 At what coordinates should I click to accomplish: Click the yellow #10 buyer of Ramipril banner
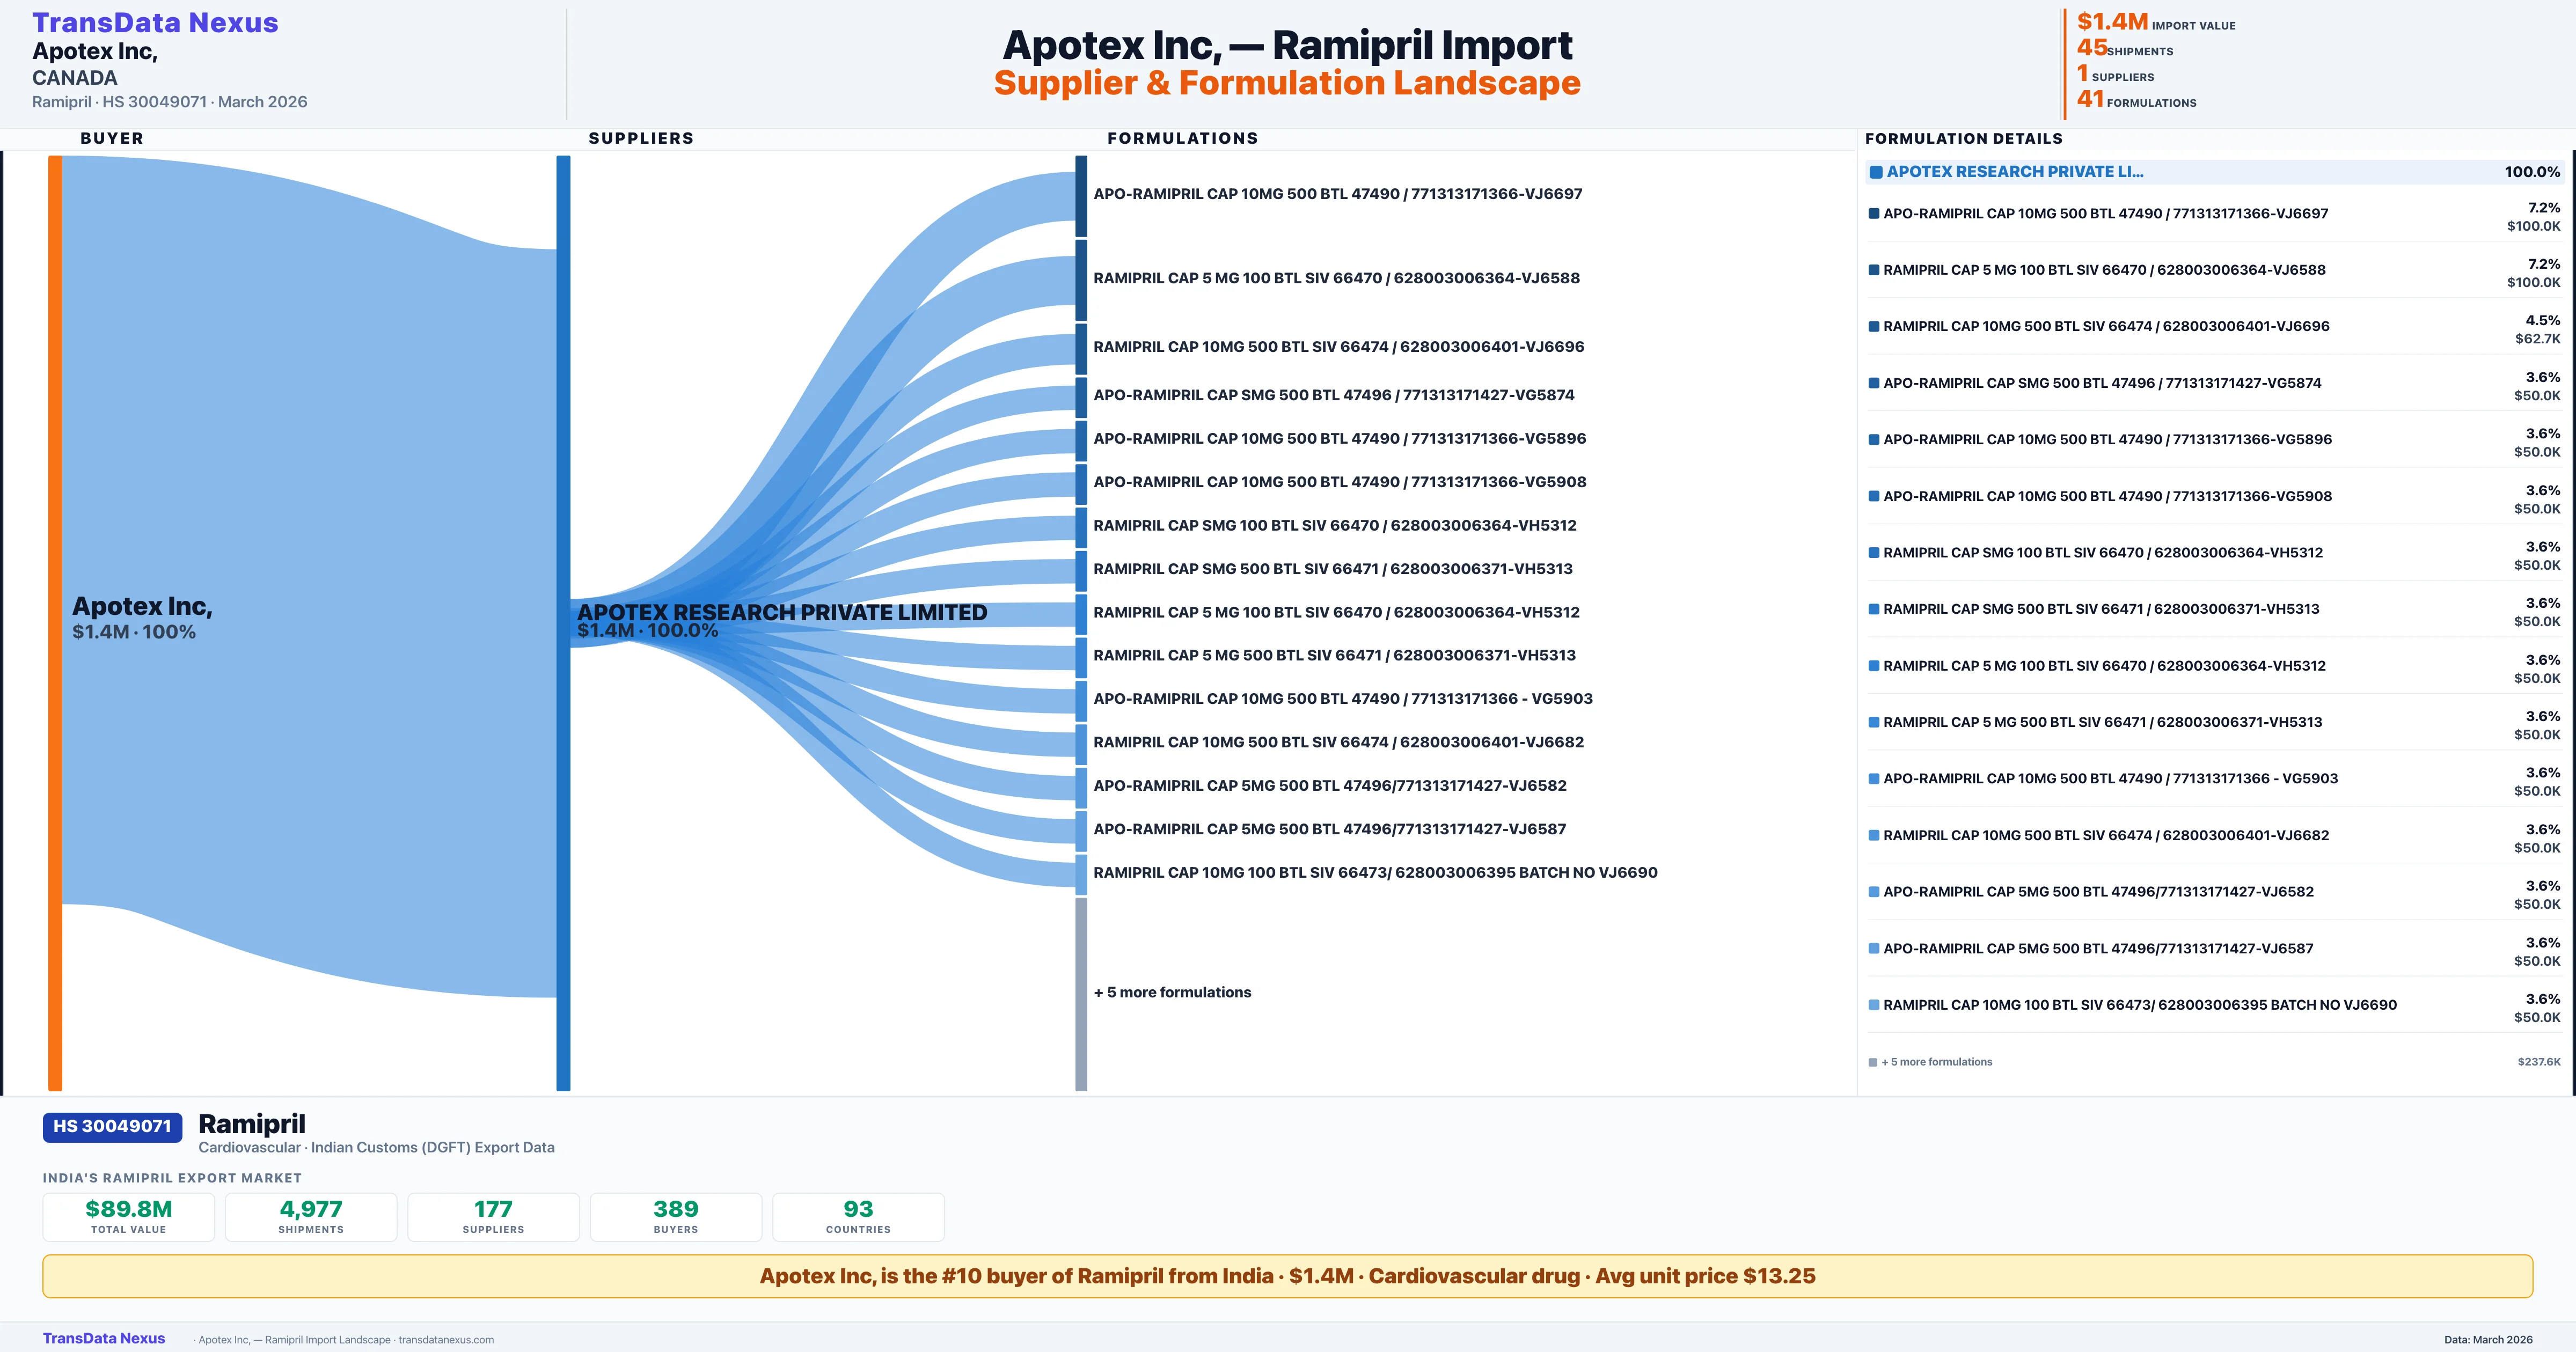(1287, 1276)
